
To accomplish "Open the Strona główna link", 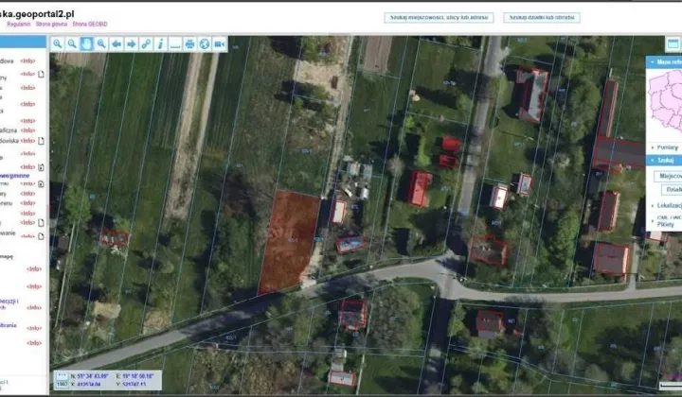I will click(51, 25).
